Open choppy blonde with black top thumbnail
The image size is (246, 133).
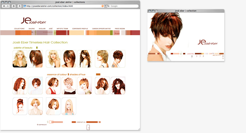click(69, 86)
